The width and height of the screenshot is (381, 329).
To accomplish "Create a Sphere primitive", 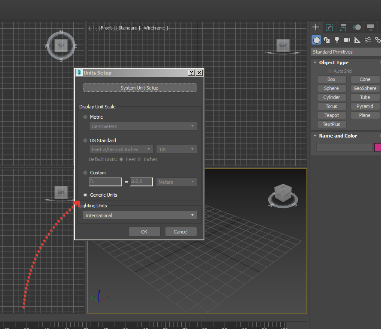I will (x=331, y=88).
